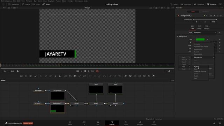Viewport: 224px width, 126px height.
Task: Add a Blur node from toolbar
Action: [60, 76]
